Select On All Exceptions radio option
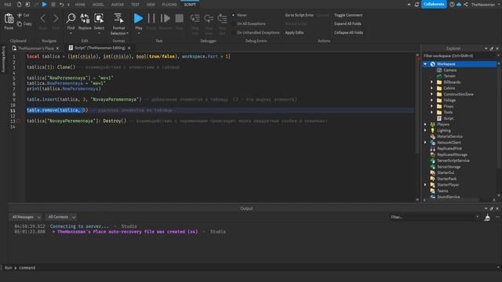The image size is (502, 282). click(234, 23)
